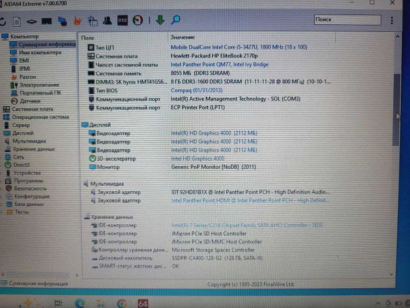Viewport: 410px width, 308px height.
Task: Select База данных tree category
Action: (x=29, y=204)
